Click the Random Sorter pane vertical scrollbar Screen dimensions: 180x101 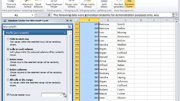[70, 64]
